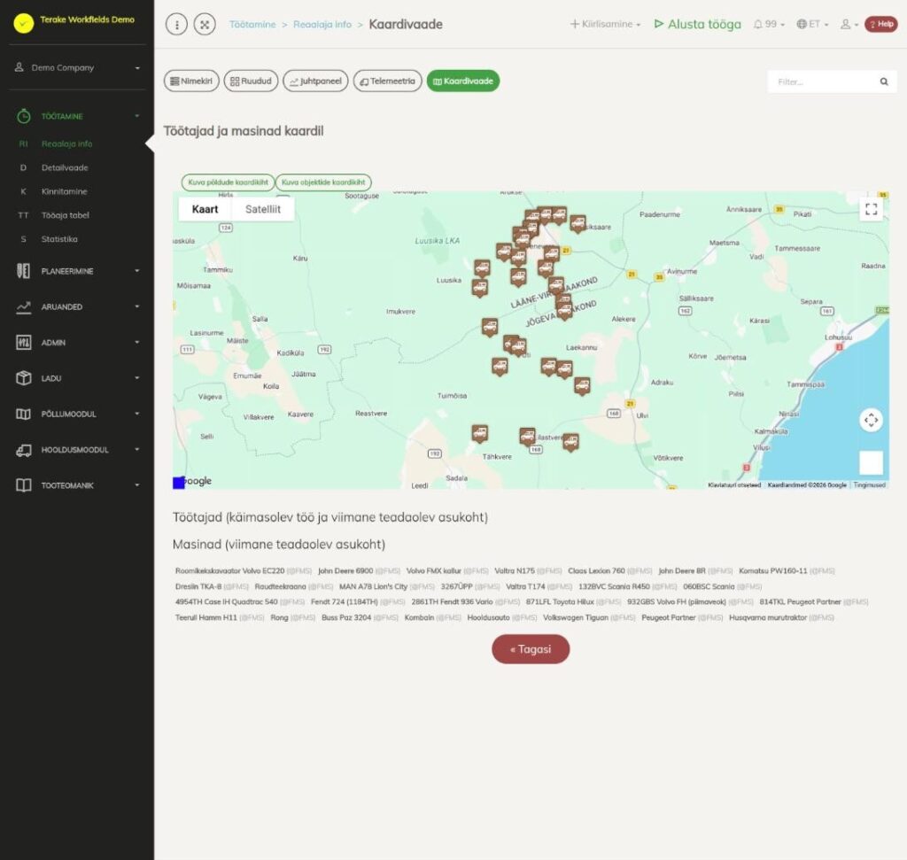The image size is (907, 860).
Task: Click the Alusta tööga start button
Action: 698,24
